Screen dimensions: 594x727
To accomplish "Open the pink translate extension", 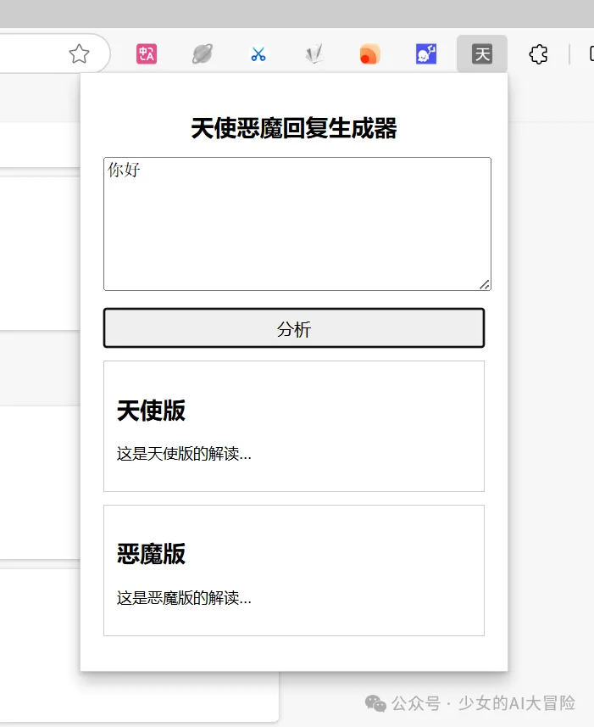I will point(147,53).
